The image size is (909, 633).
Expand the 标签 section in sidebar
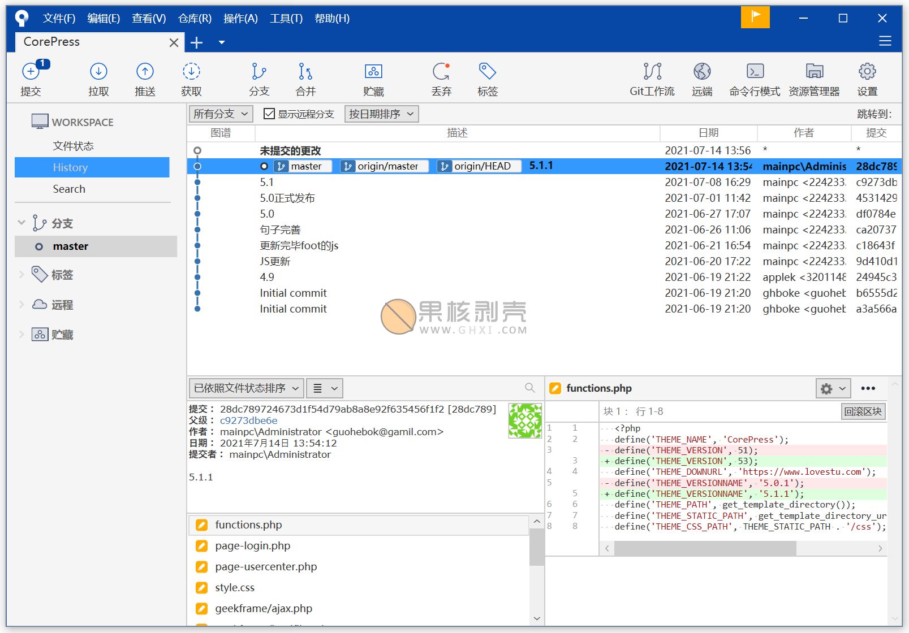tap(21, 275)
